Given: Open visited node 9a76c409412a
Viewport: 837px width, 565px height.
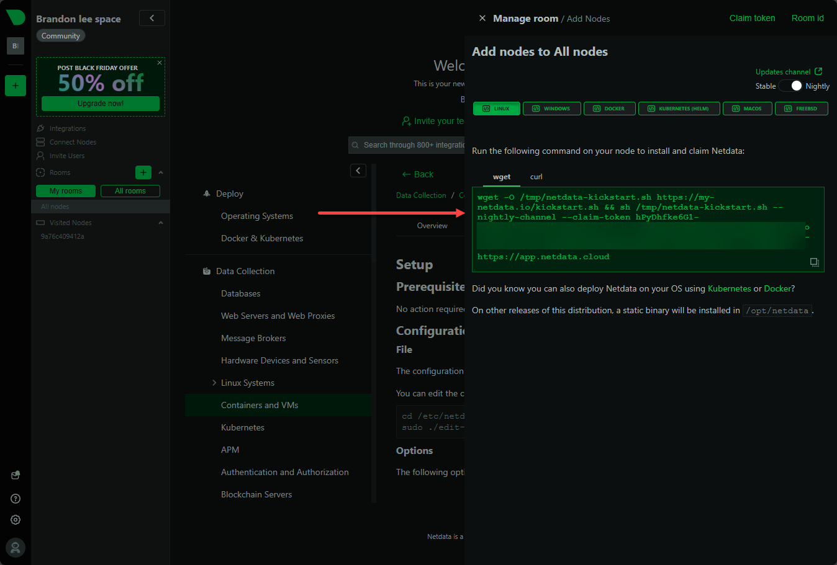Looking at the screenshot, I should pyautogui.click(x=63, y=236).
